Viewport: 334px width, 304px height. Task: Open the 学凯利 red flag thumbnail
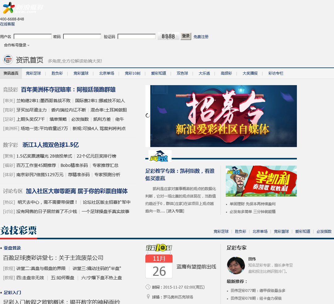pyautogui.click(x=261, y=181)
